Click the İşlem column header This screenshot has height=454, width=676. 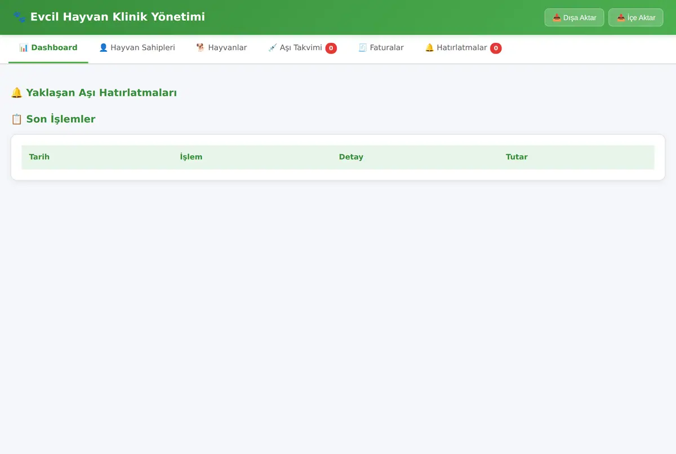(252, 157)
